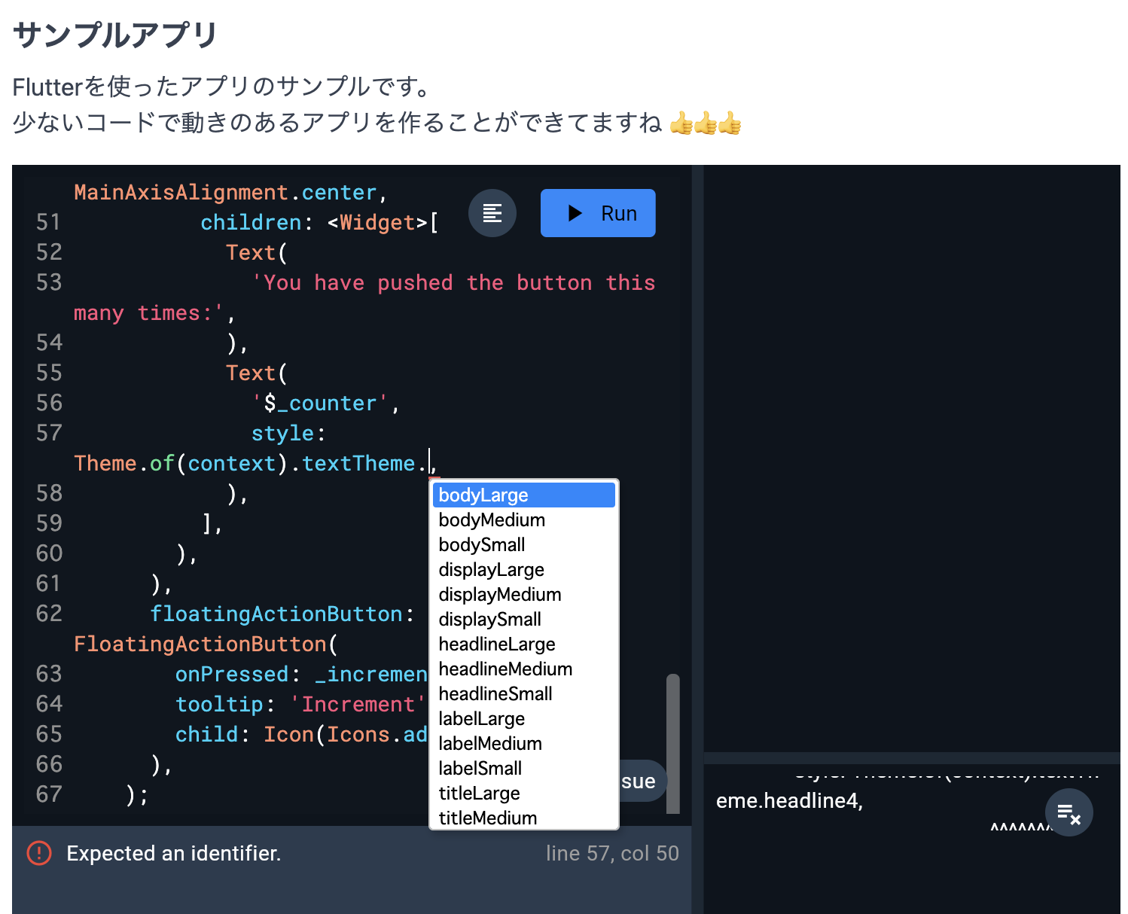Click 'tooltip' on line 64
Viewport: 1128px width, 914px height.
[x=219, y=705]
